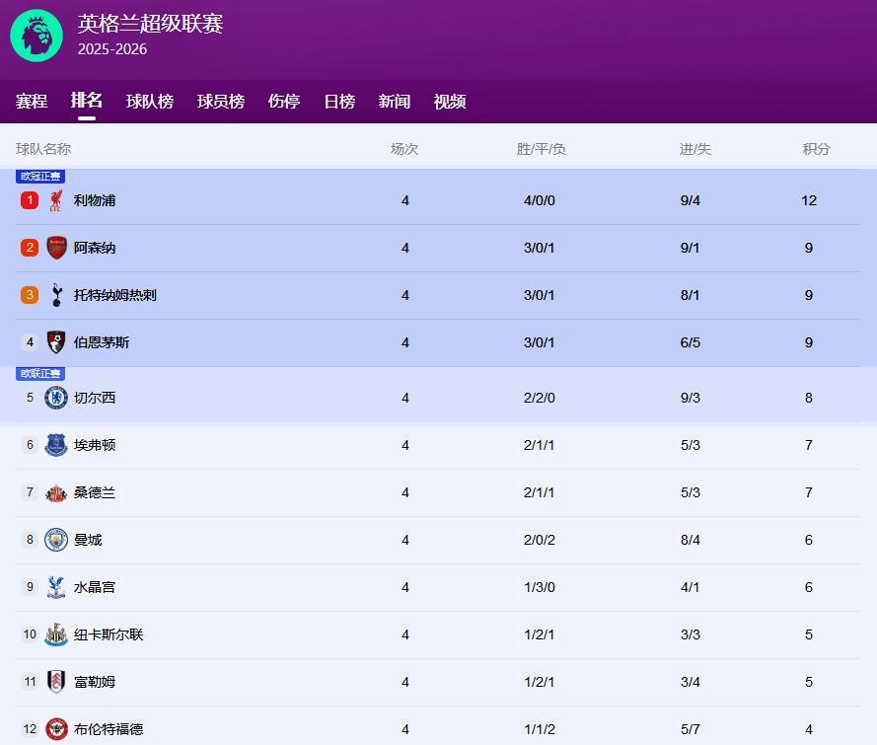Click Fulham's 3/4 goals value
Viewport: 877px width, 745px height.
coord(691,682)
